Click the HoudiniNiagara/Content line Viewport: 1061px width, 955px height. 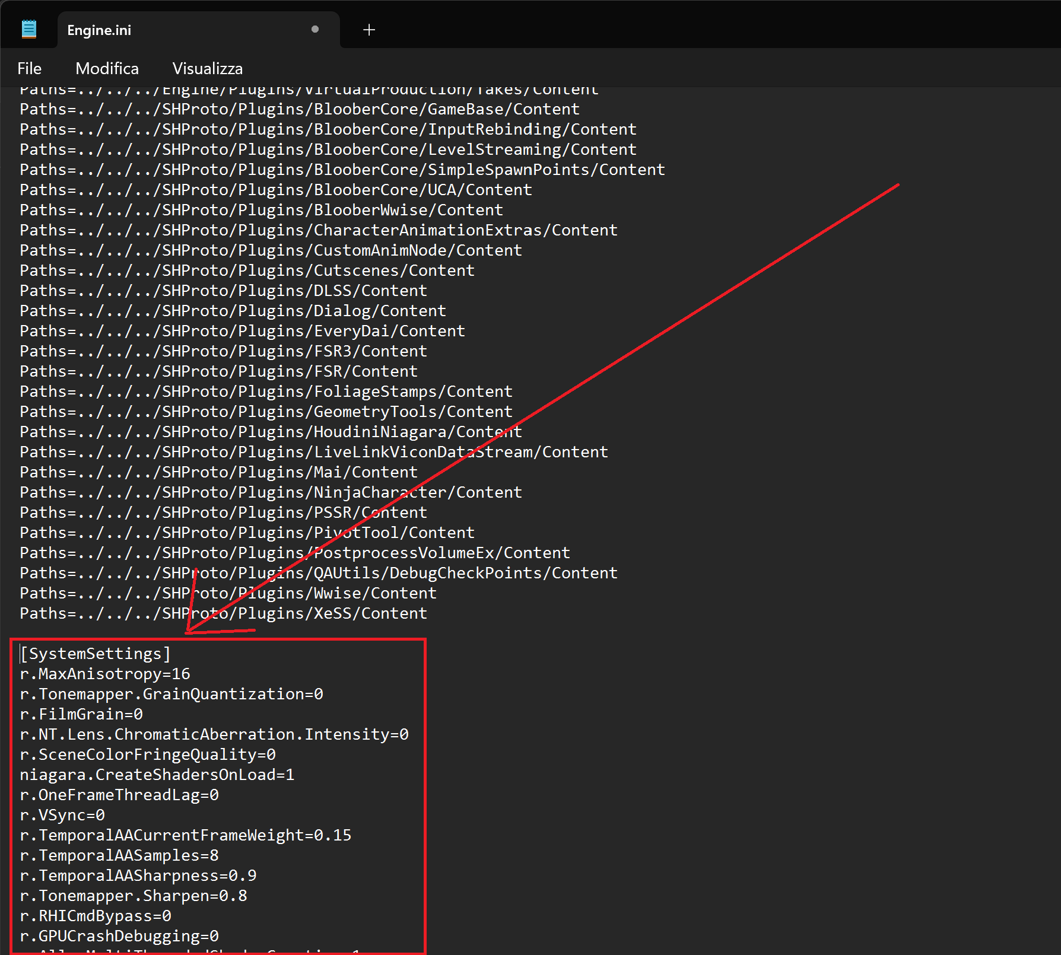pyautogui.click(x=271, y=432)
